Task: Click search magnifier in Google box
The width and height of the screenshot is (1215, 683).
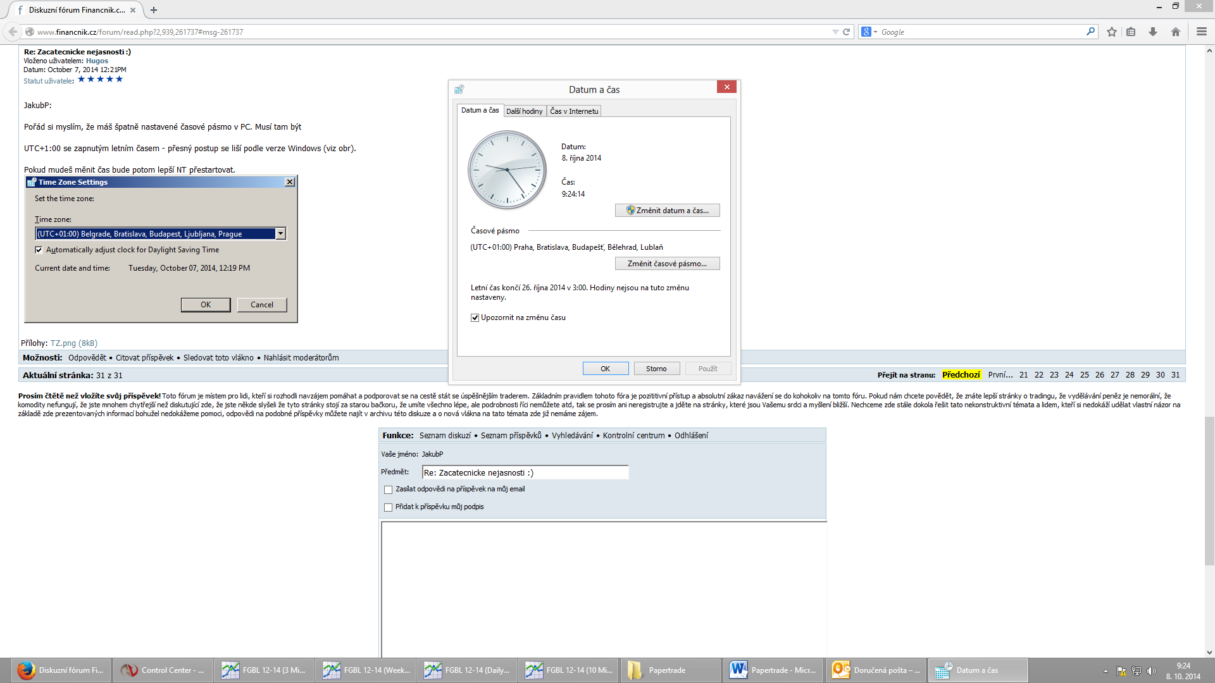Action: pos(1090,32)
